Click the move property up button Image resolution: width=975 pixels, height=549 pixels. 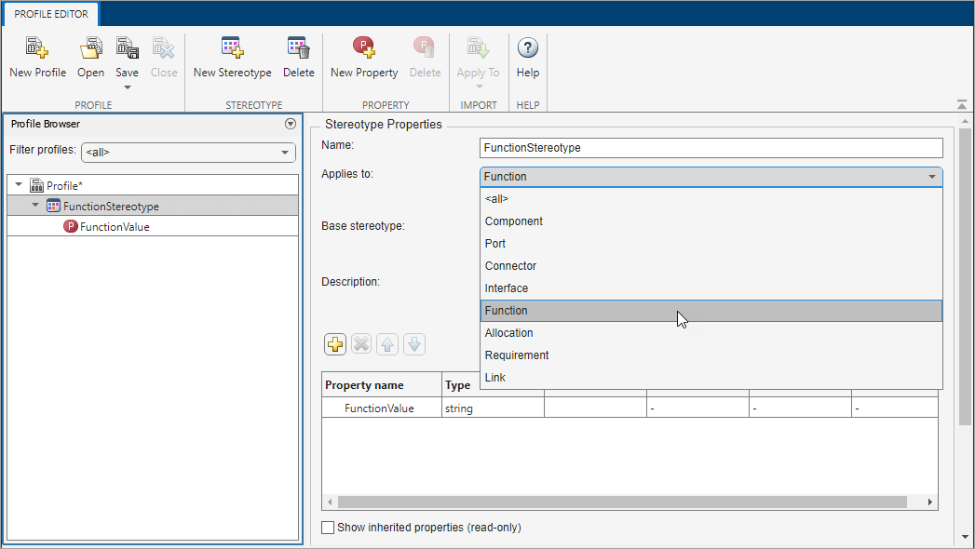(x=386, y=343)
